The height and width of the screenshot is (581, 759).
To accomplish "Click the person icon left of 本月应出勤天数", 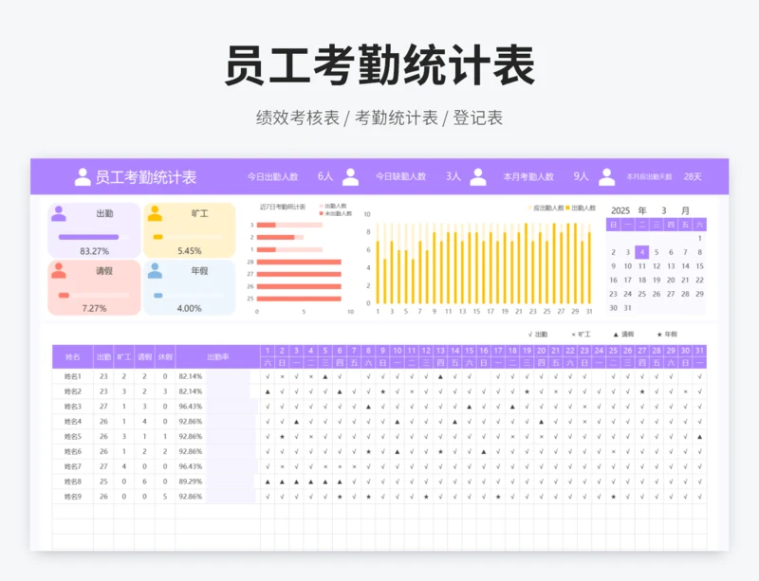I will (606, 177).
